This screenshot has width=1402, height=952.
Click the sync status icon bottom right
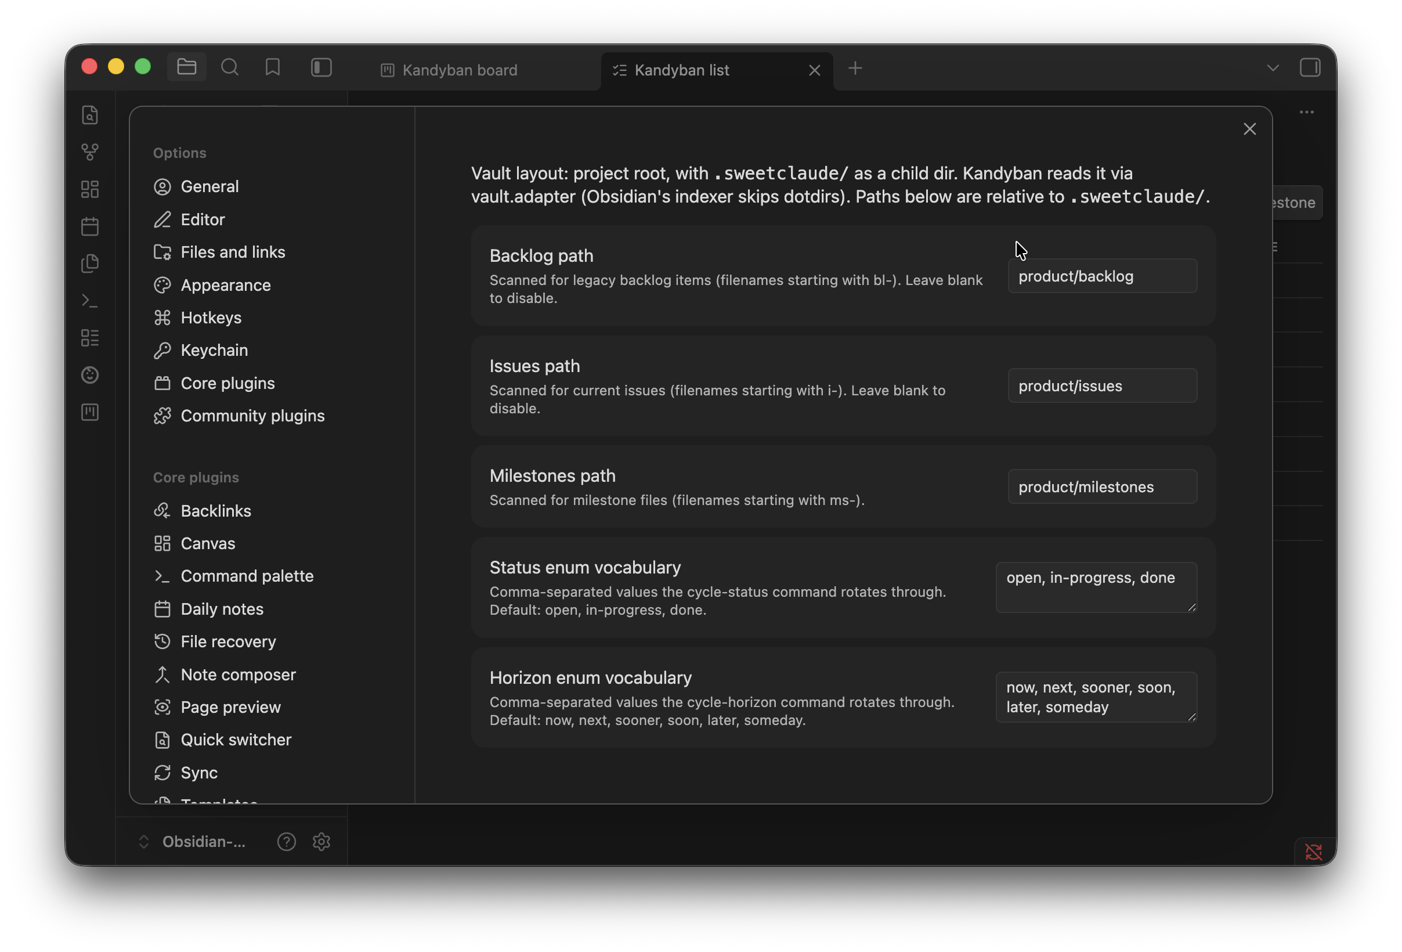click(1313, 852)
